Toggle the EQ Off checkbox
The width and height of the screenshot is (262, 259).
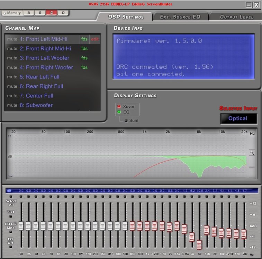point(10,247)
